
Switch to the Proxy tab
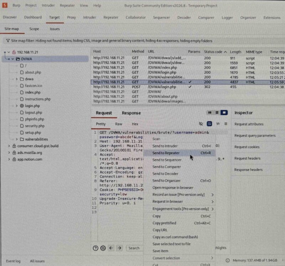pos(72,17)
